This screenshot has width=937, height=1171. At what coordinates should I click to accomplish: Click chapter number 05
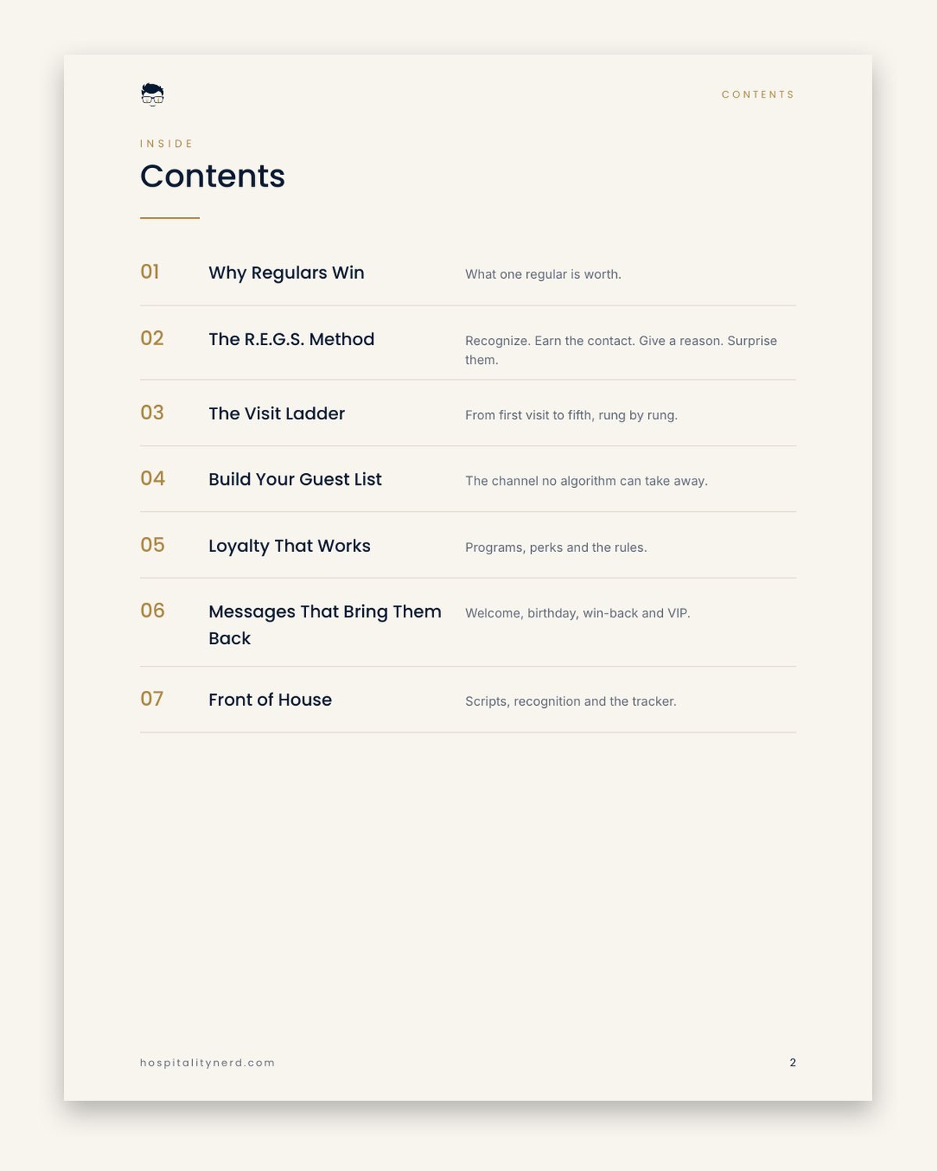click(153, 544)
